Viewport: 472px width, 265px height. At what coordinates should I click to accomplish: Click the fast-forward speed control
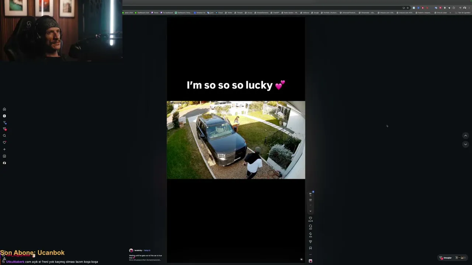310,194
